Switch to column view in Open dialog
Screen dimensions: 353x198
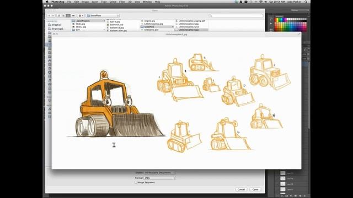[x=68, y=16]
